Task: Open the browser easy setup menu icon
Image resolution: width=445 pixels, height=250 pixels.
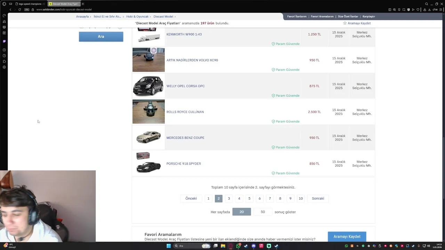Action: click(x=441, y=10)
